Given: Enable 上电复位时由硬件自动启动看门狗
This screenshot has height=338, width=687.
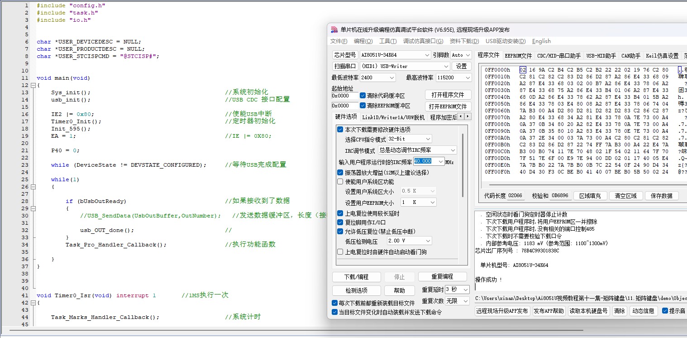Looking at the screenshot, I should pos(340,252).
